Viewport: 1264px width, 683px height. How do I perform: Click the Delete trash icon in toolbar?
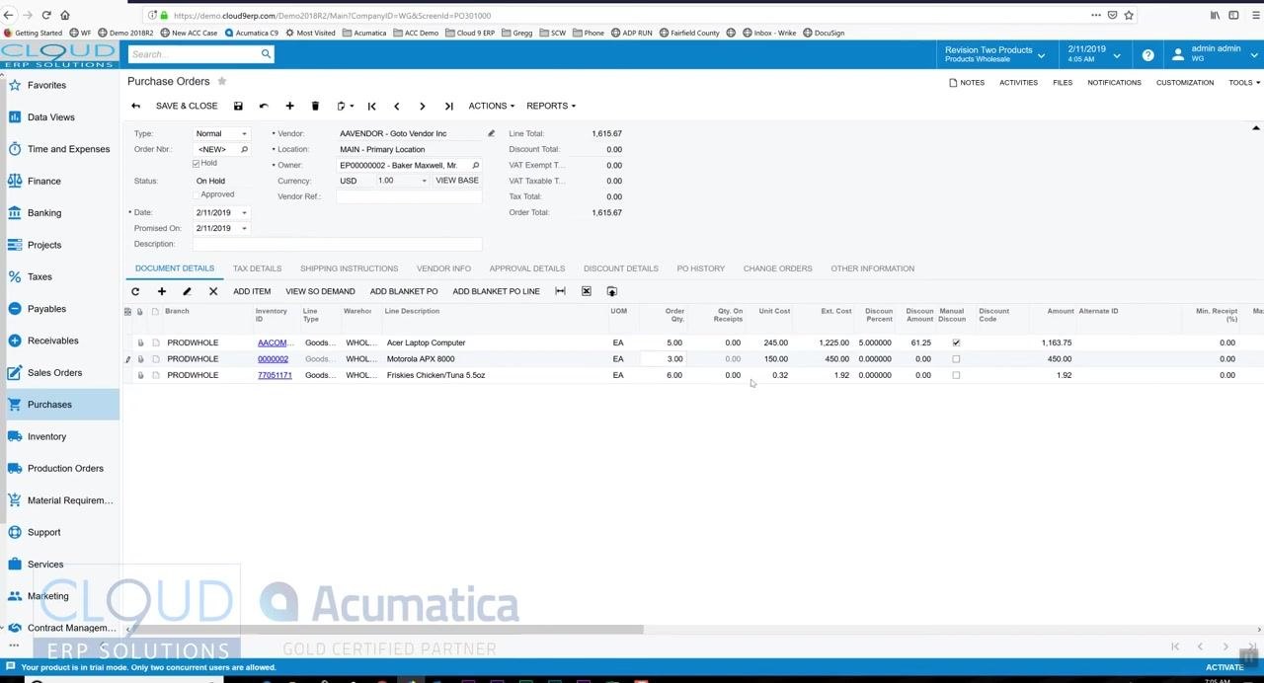click(x=315, y=106)
